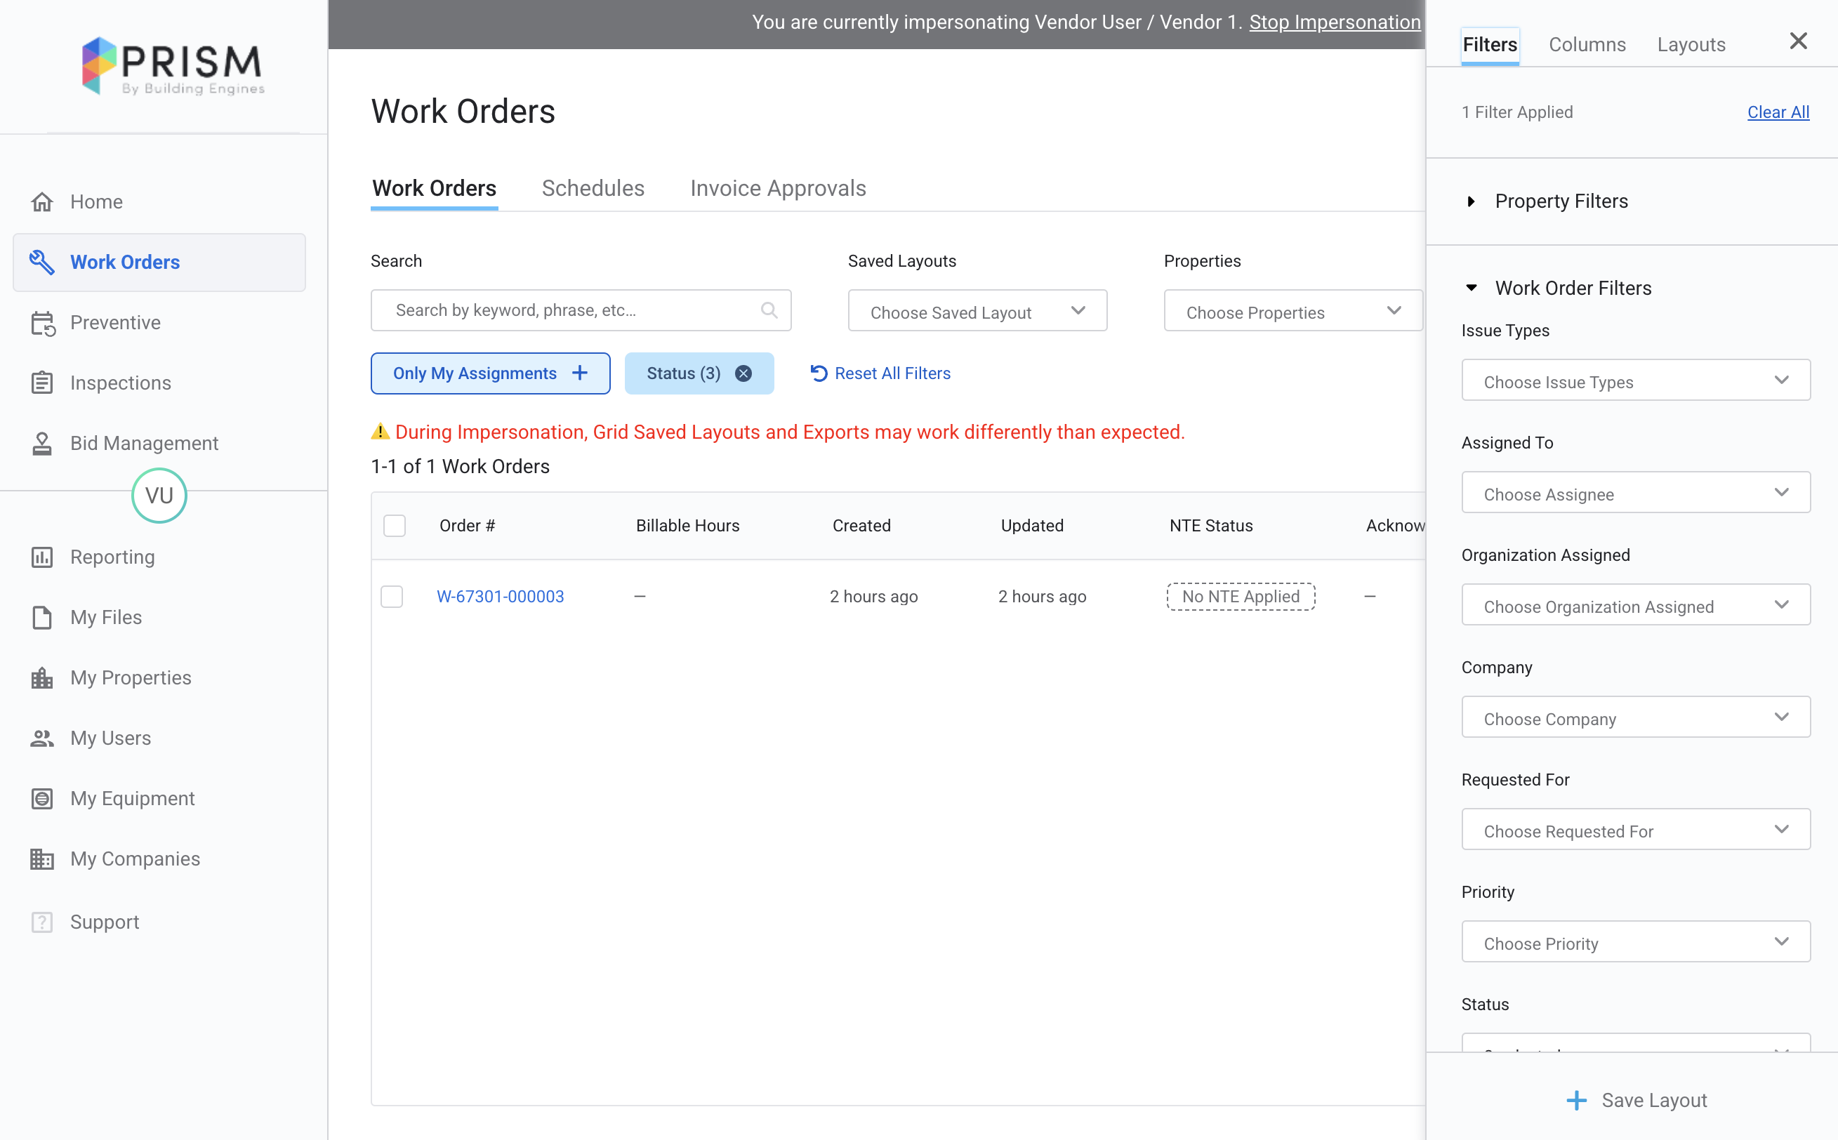
Task: Open Preventive calendar icon in sidebar
Action: click(42, 323)
